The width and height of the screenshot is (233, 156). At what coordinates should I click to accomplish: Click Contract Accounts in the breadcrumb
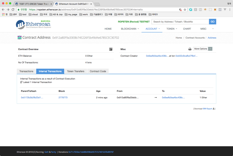tap(195, 38)
